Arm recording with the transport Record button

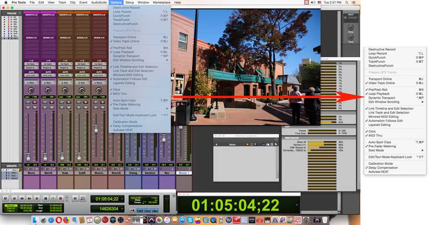61,198
